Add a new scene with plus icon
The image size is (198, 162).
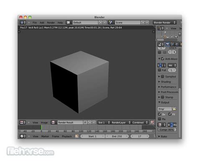tap(143, 23)
